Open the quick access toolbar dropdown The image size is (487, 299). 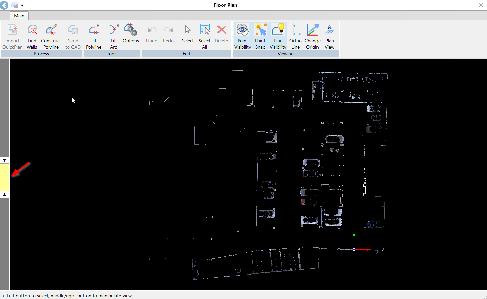(22, 5)
